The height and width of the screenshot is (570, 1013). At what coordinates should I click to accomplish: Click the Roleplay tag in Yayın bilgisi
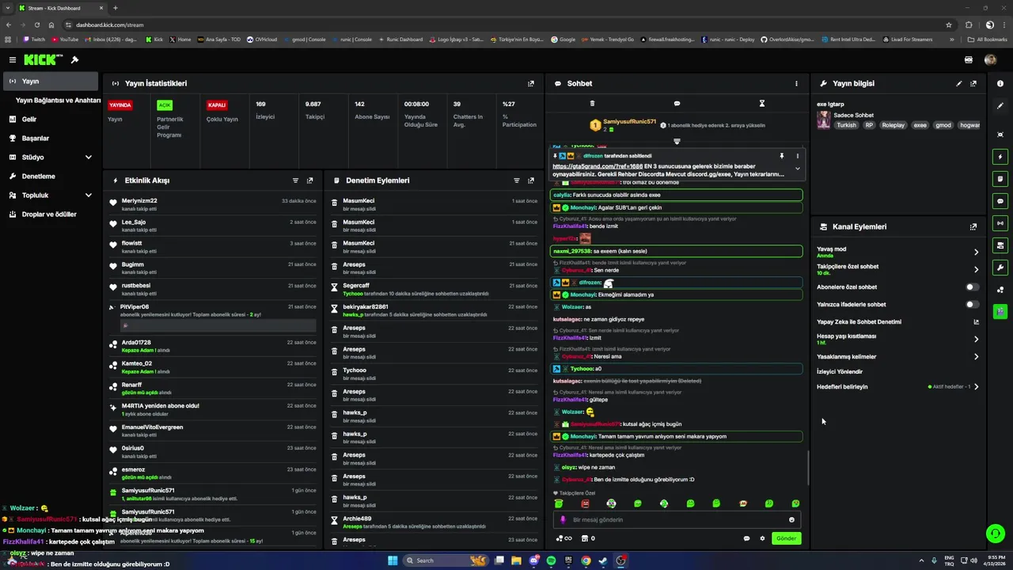coord(893,125)
